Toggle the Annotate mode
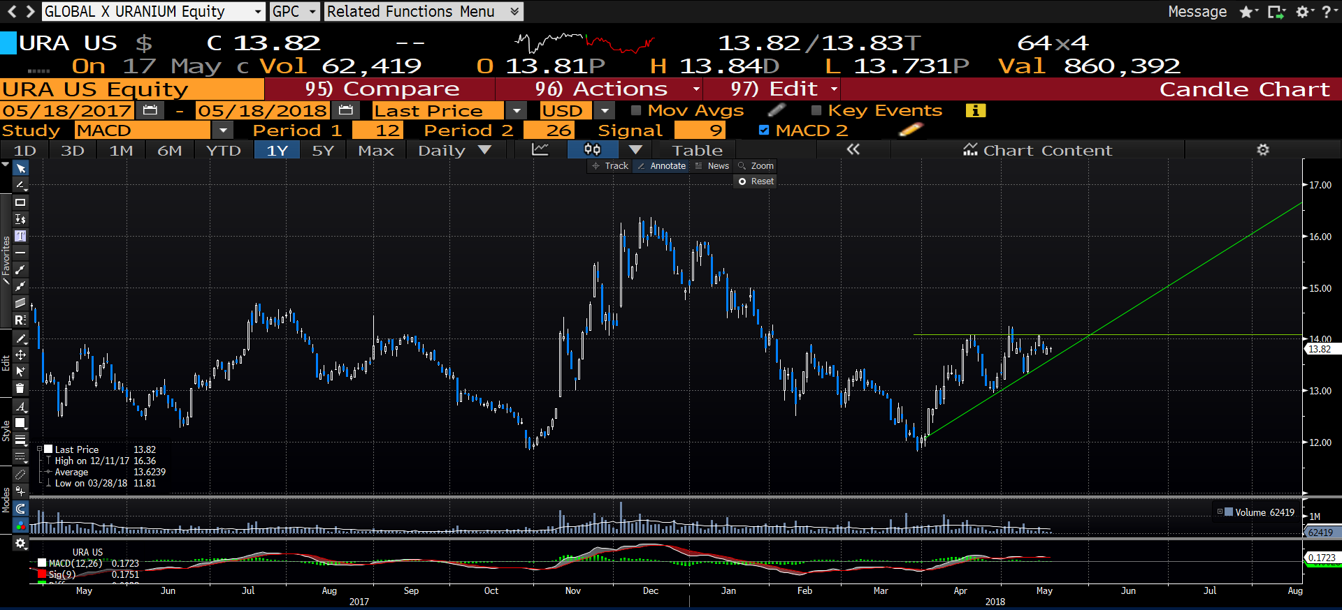The height and width of the screenshot is (610, 1342). click(661, 166)
